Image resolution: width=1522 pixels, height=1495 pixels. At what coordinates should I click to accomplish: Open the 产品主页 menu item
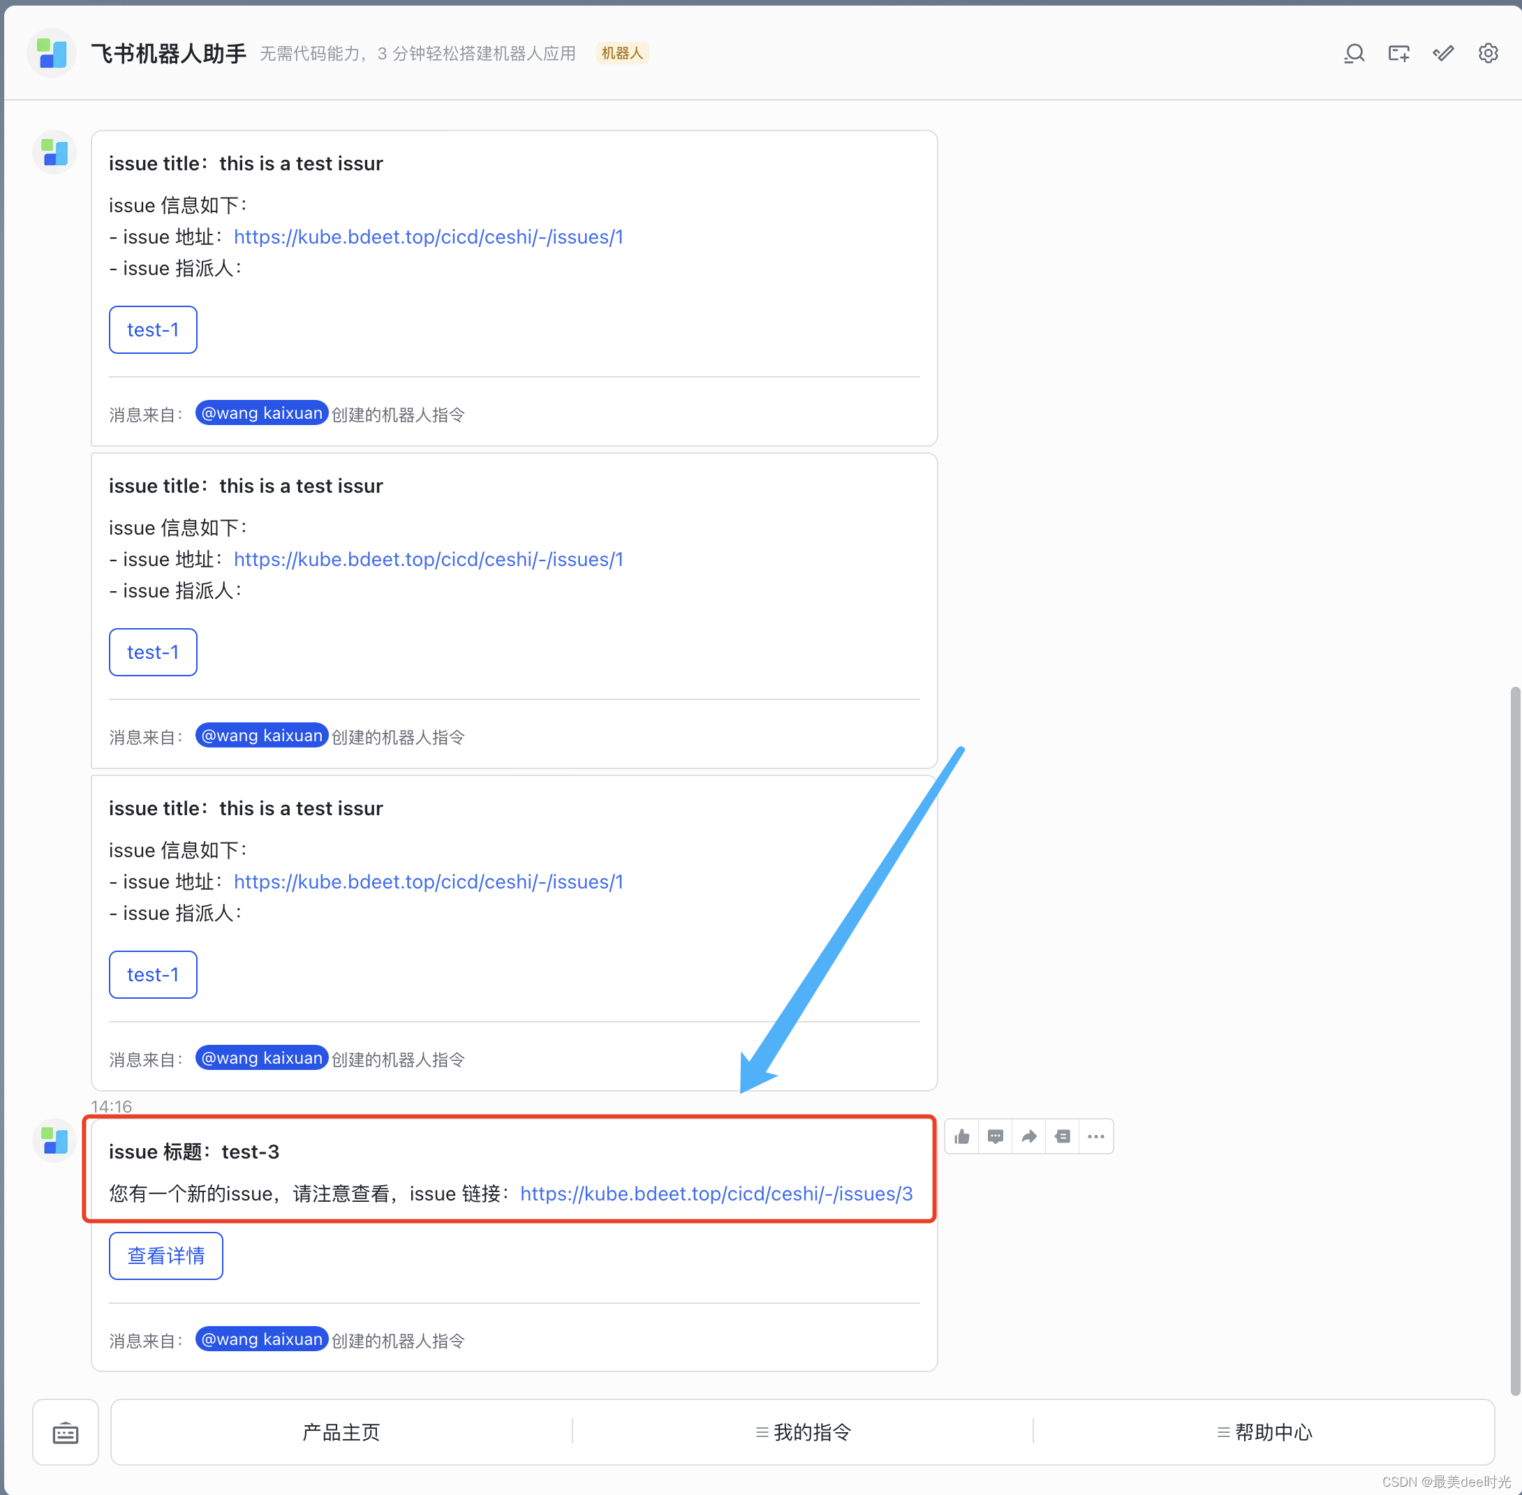(x=341, y=1432)
